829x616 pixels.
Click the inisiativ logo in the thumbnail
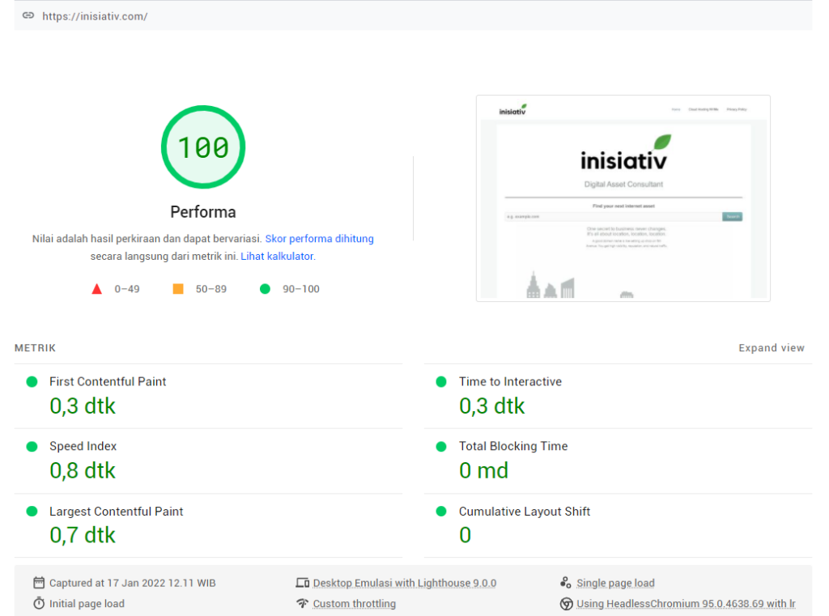(624, 153)
